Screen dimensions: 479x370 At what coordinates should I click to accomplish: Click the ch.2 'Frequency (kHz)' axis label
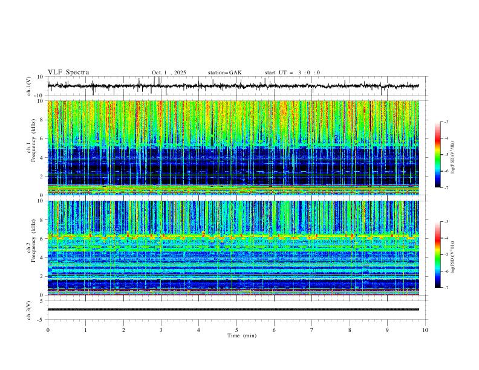[x=34, y=241]
